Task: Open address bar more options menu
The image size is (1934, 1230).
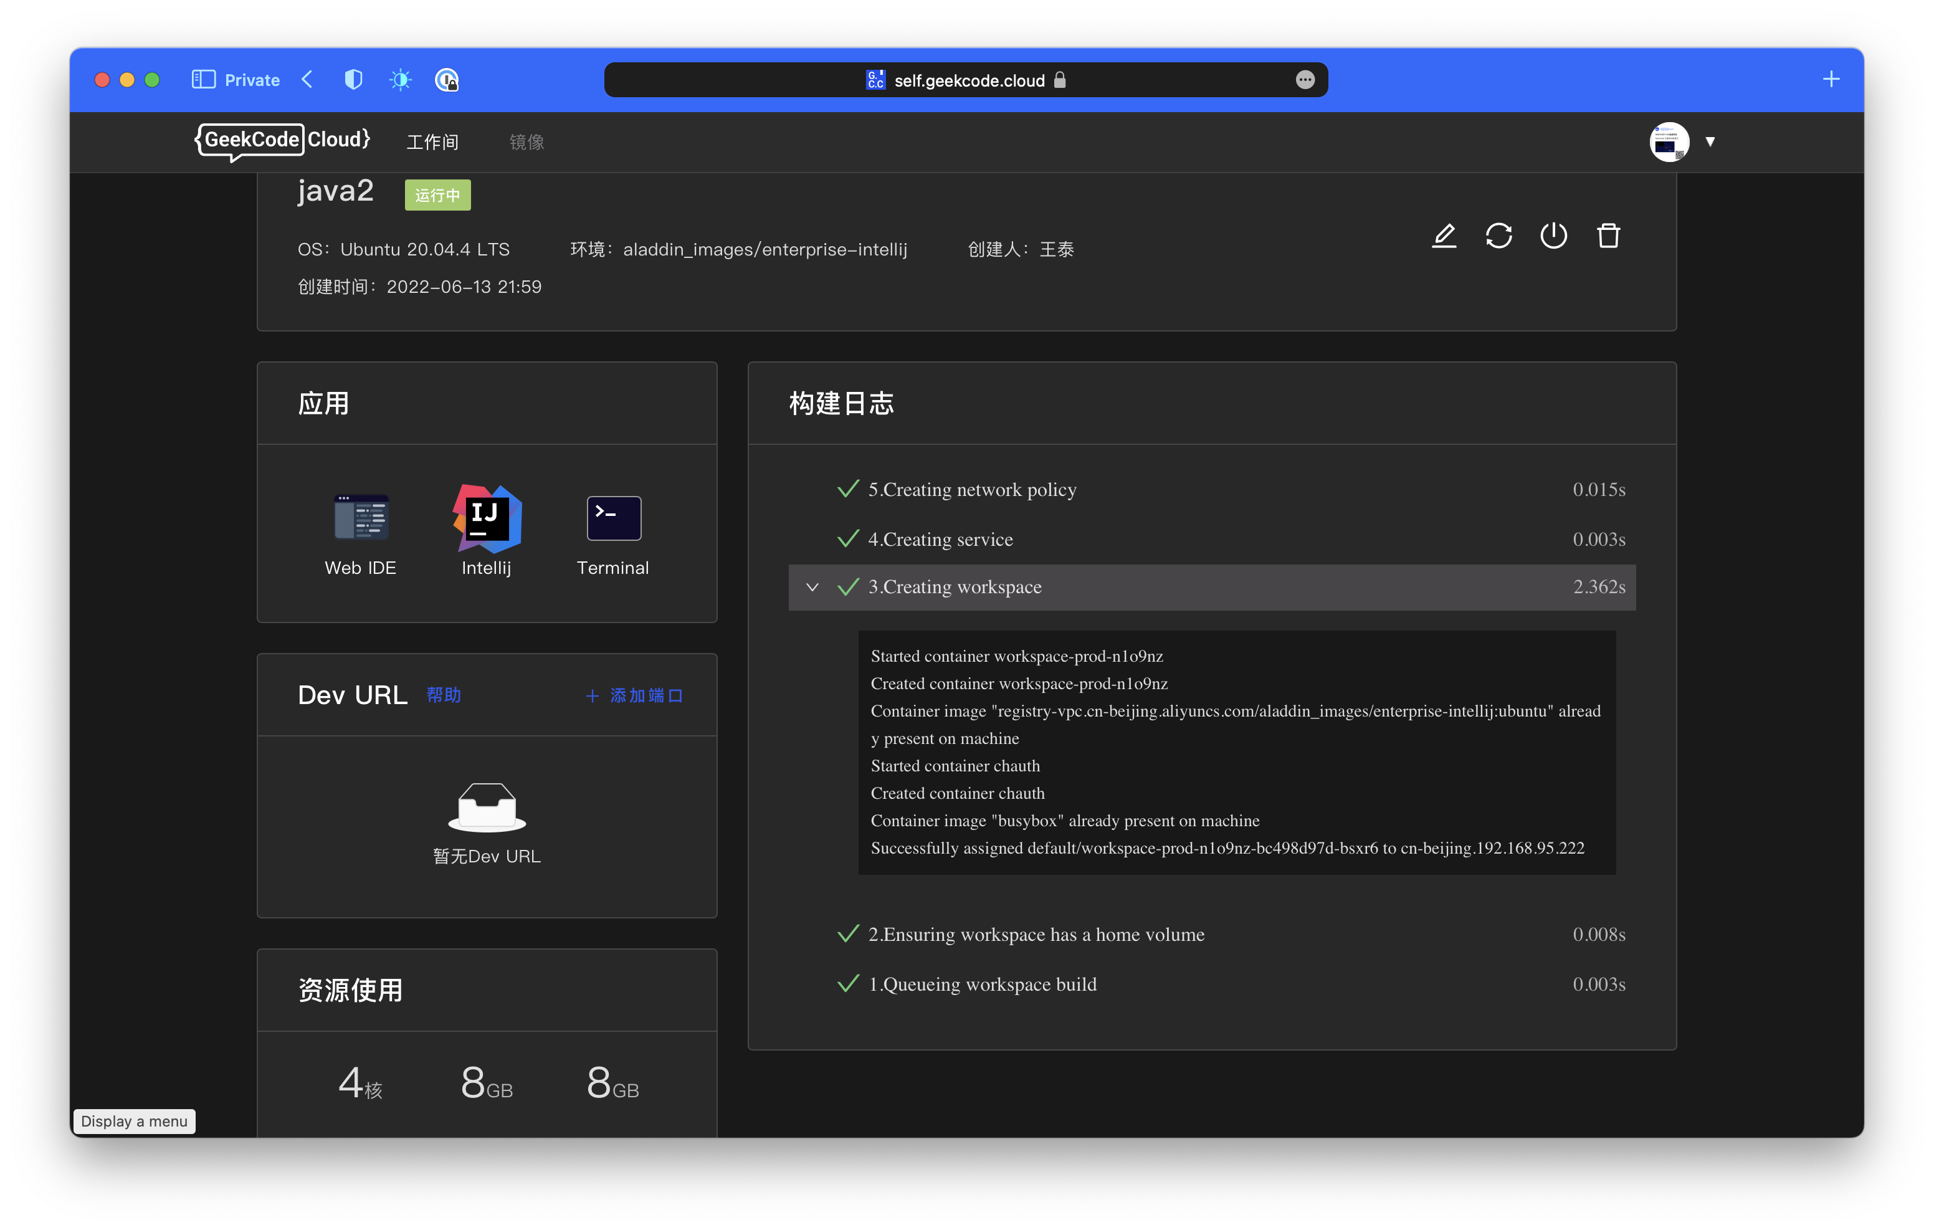Action: pyautogui.click(x=1304, y=79)
